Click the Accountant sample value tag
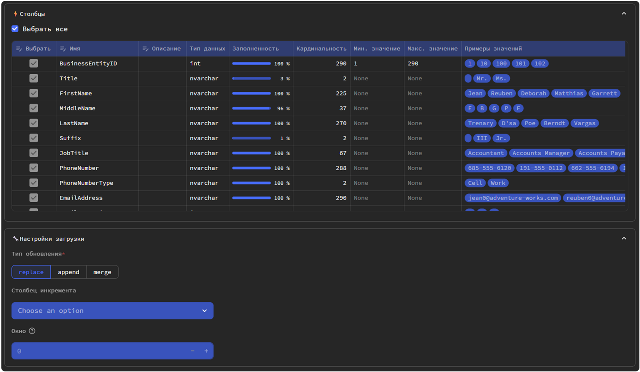Screen dimensions: 640x372 coord(486,153)
